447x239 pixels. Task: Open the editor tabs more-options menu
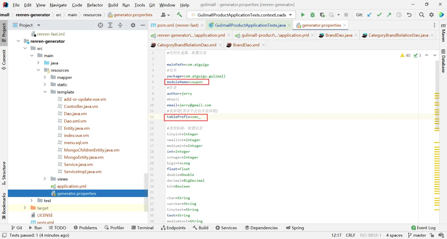click(435, 25)
